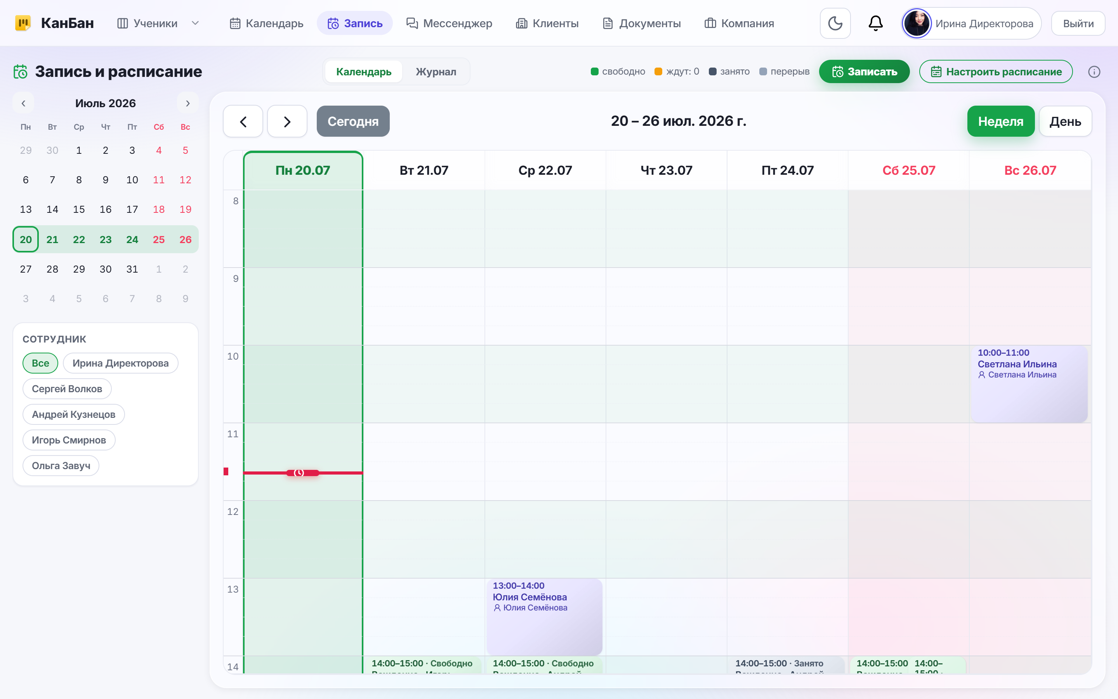This screenshot has width=1118, height=699.
Task: Click the КанБан logo icon
Action: [x=23, y=23]
